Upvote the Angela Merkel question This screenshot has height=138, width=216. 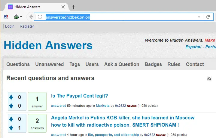pos(11,119)
